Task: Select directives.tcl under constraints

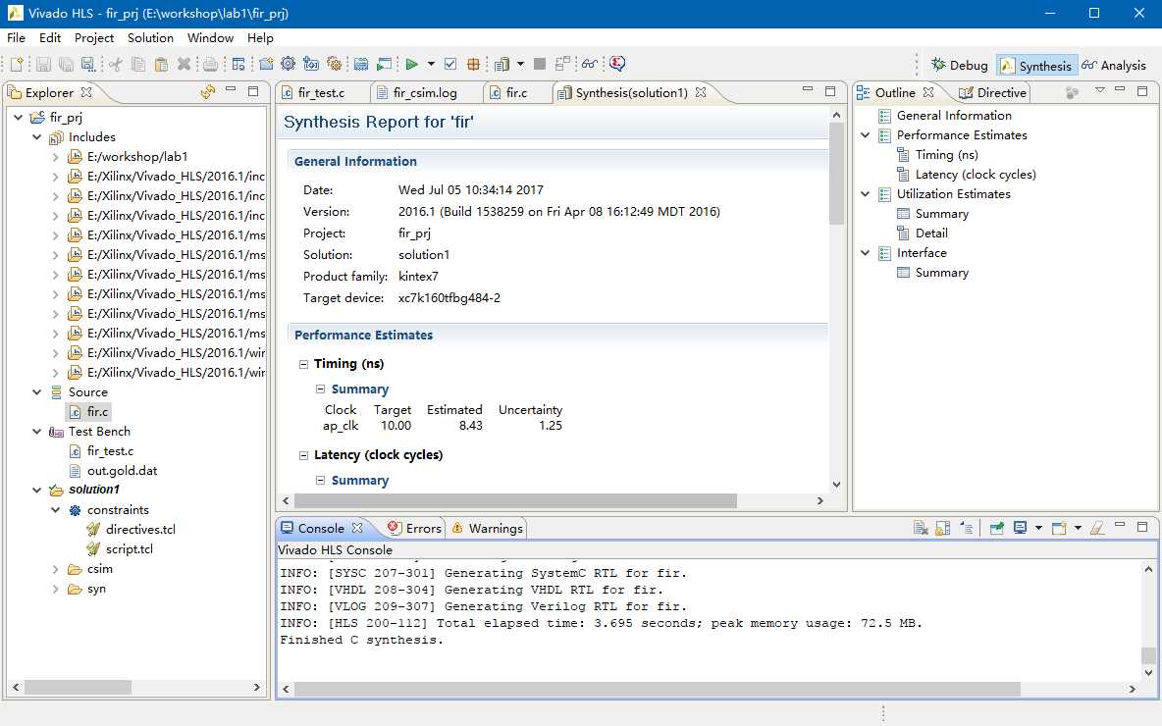Action: pyautogui.click(x=140, y=529)
